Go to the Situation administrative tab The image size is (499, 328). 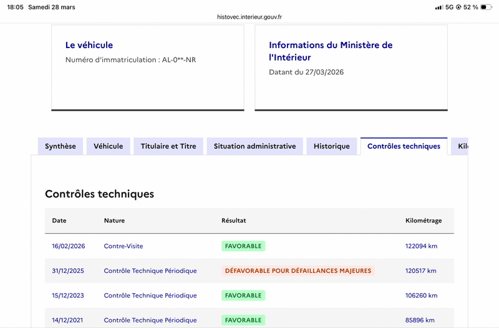(x=254, y=146)
